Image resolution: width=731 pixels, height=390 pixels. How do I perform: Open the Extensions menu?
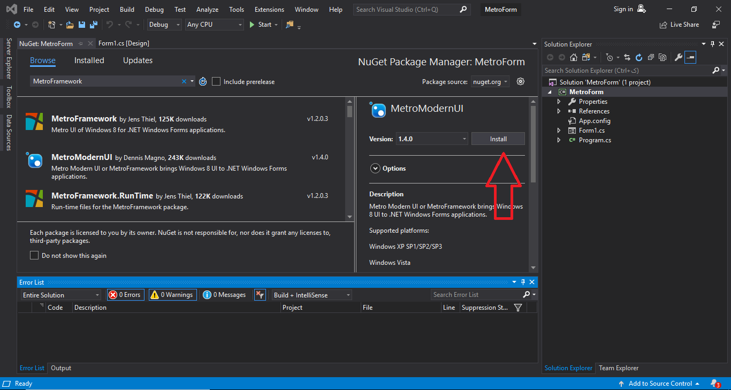pyautogui.click(x=269, y=10)
